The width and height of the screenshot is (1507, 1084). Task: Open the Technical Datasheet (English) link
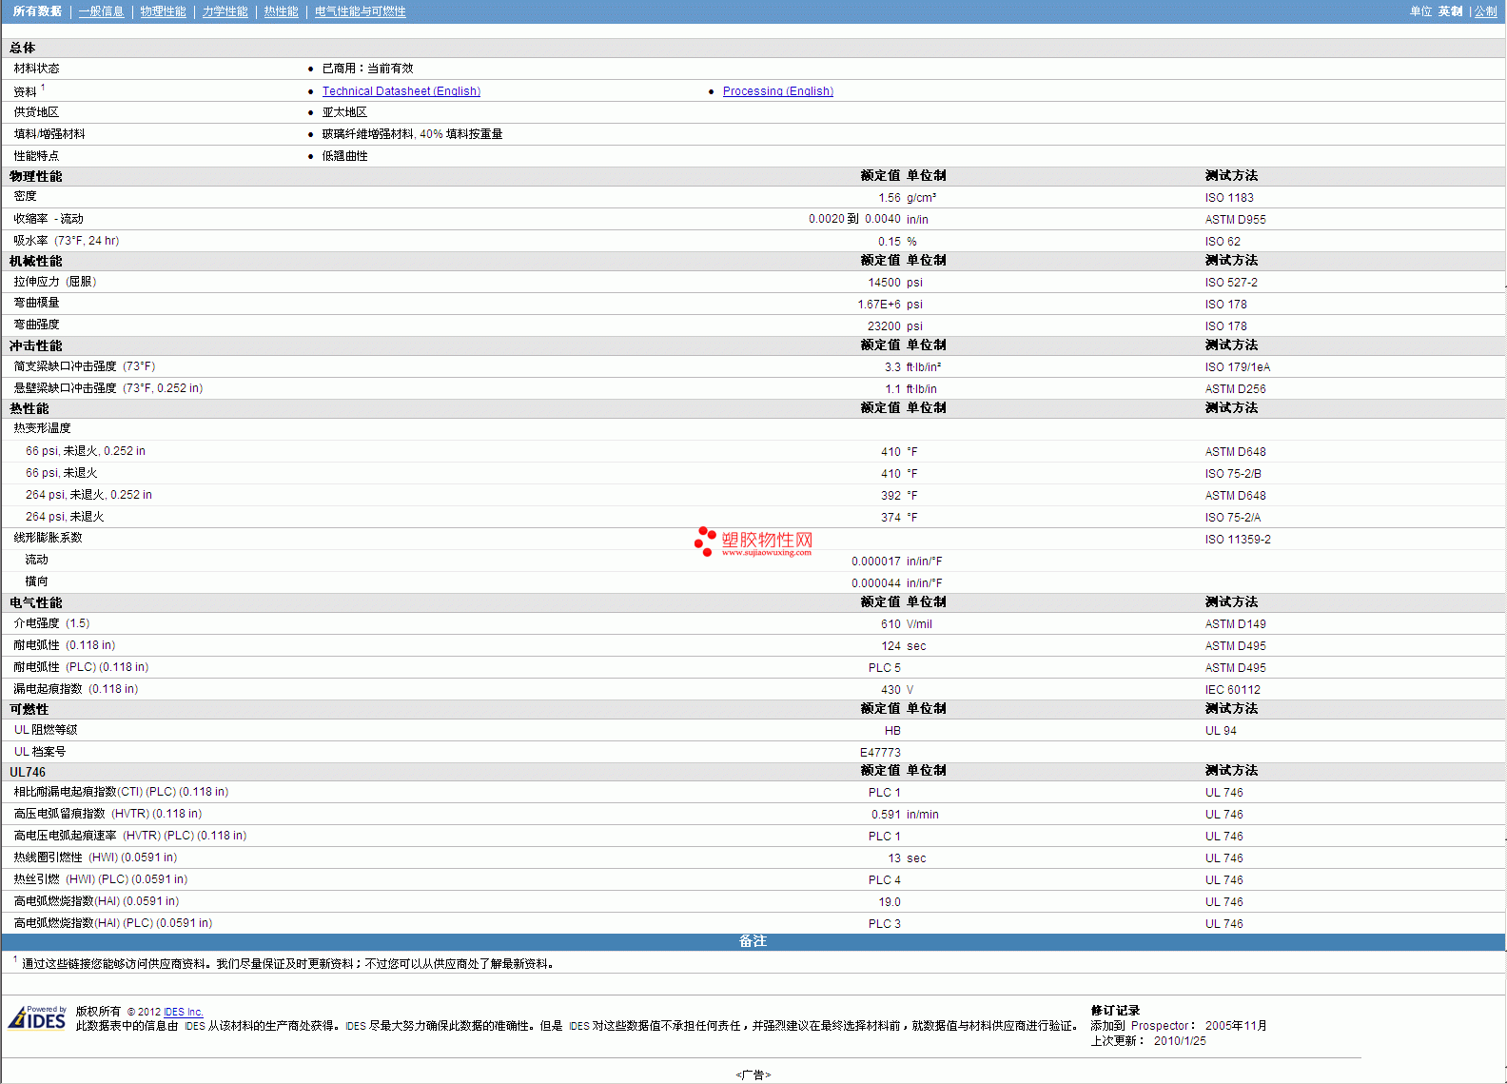pos(401,91)
